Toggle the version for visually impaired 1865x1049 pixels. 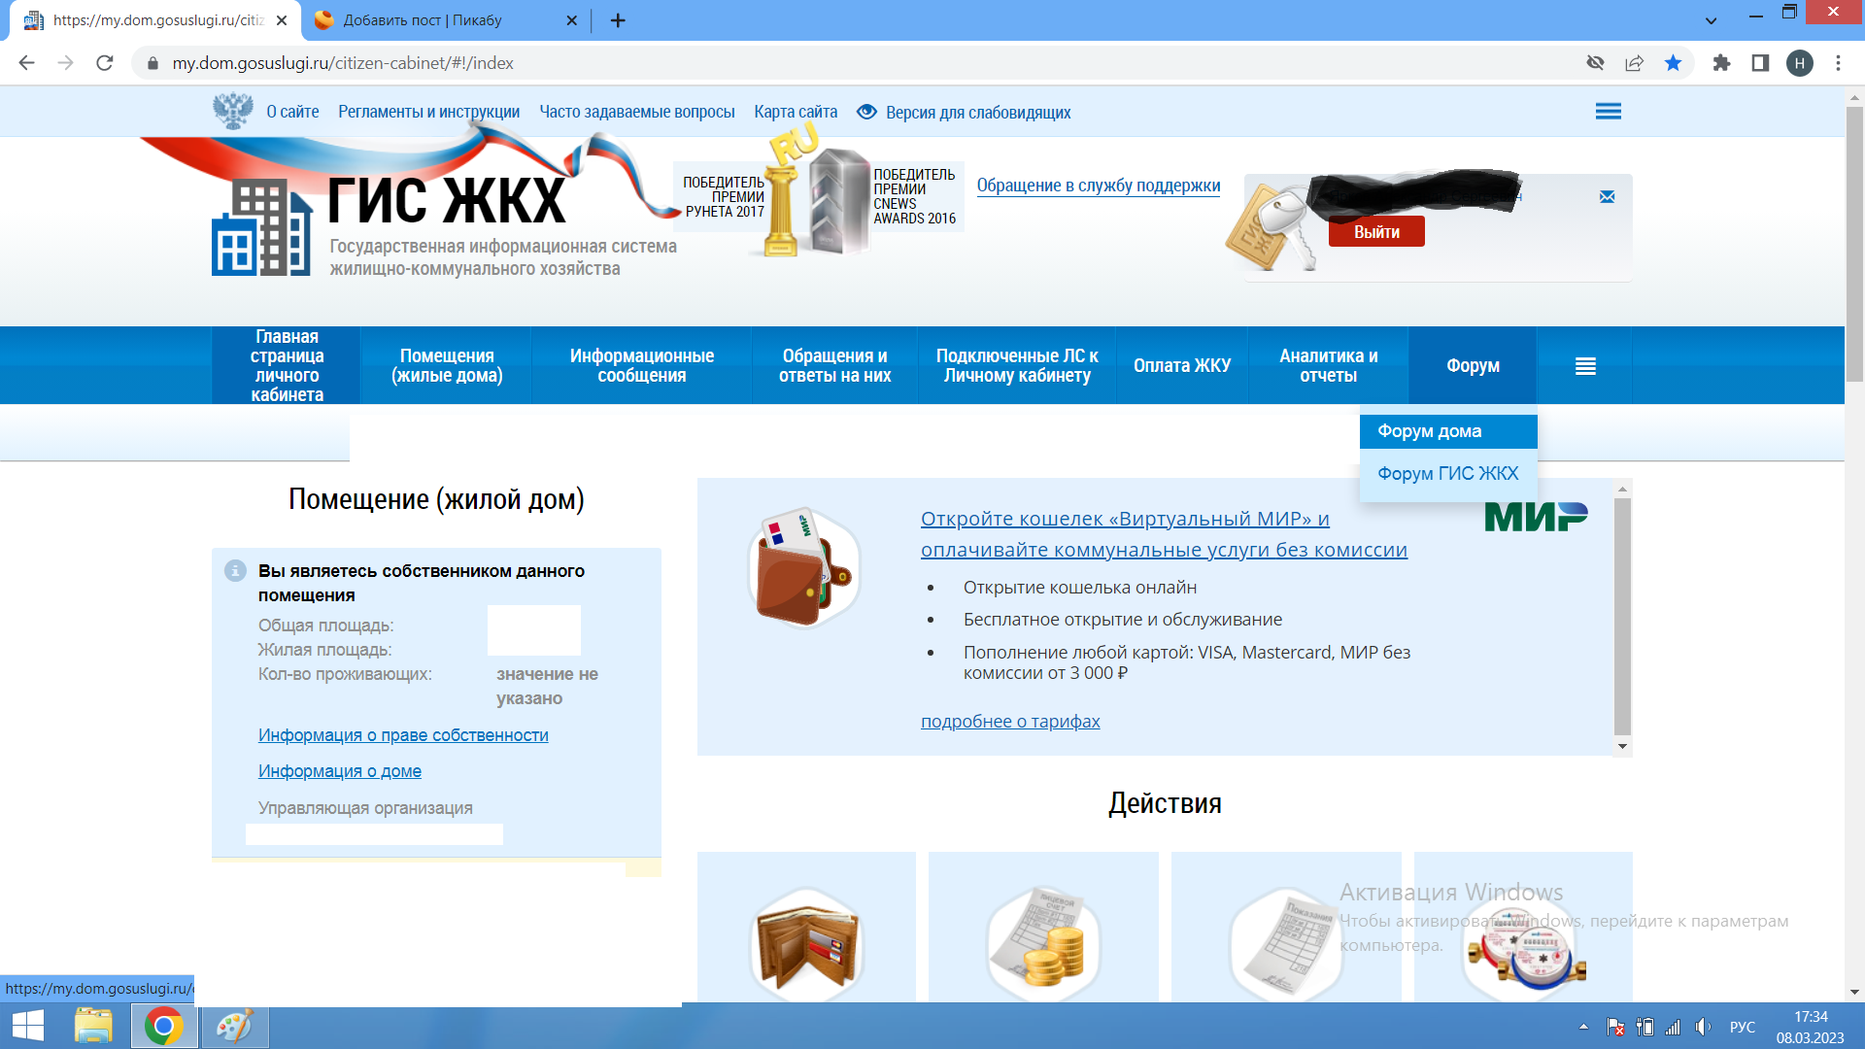(964, 113)
